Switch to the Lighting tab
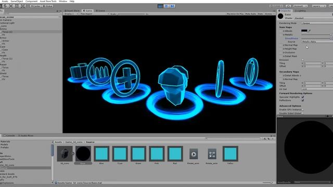The image size is (333, 187). tap(300, 10)
